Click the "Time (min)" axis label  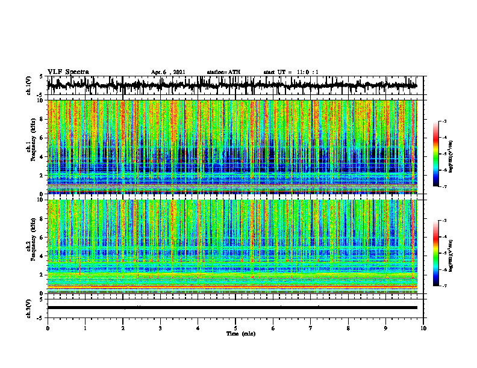coord(241,334)
